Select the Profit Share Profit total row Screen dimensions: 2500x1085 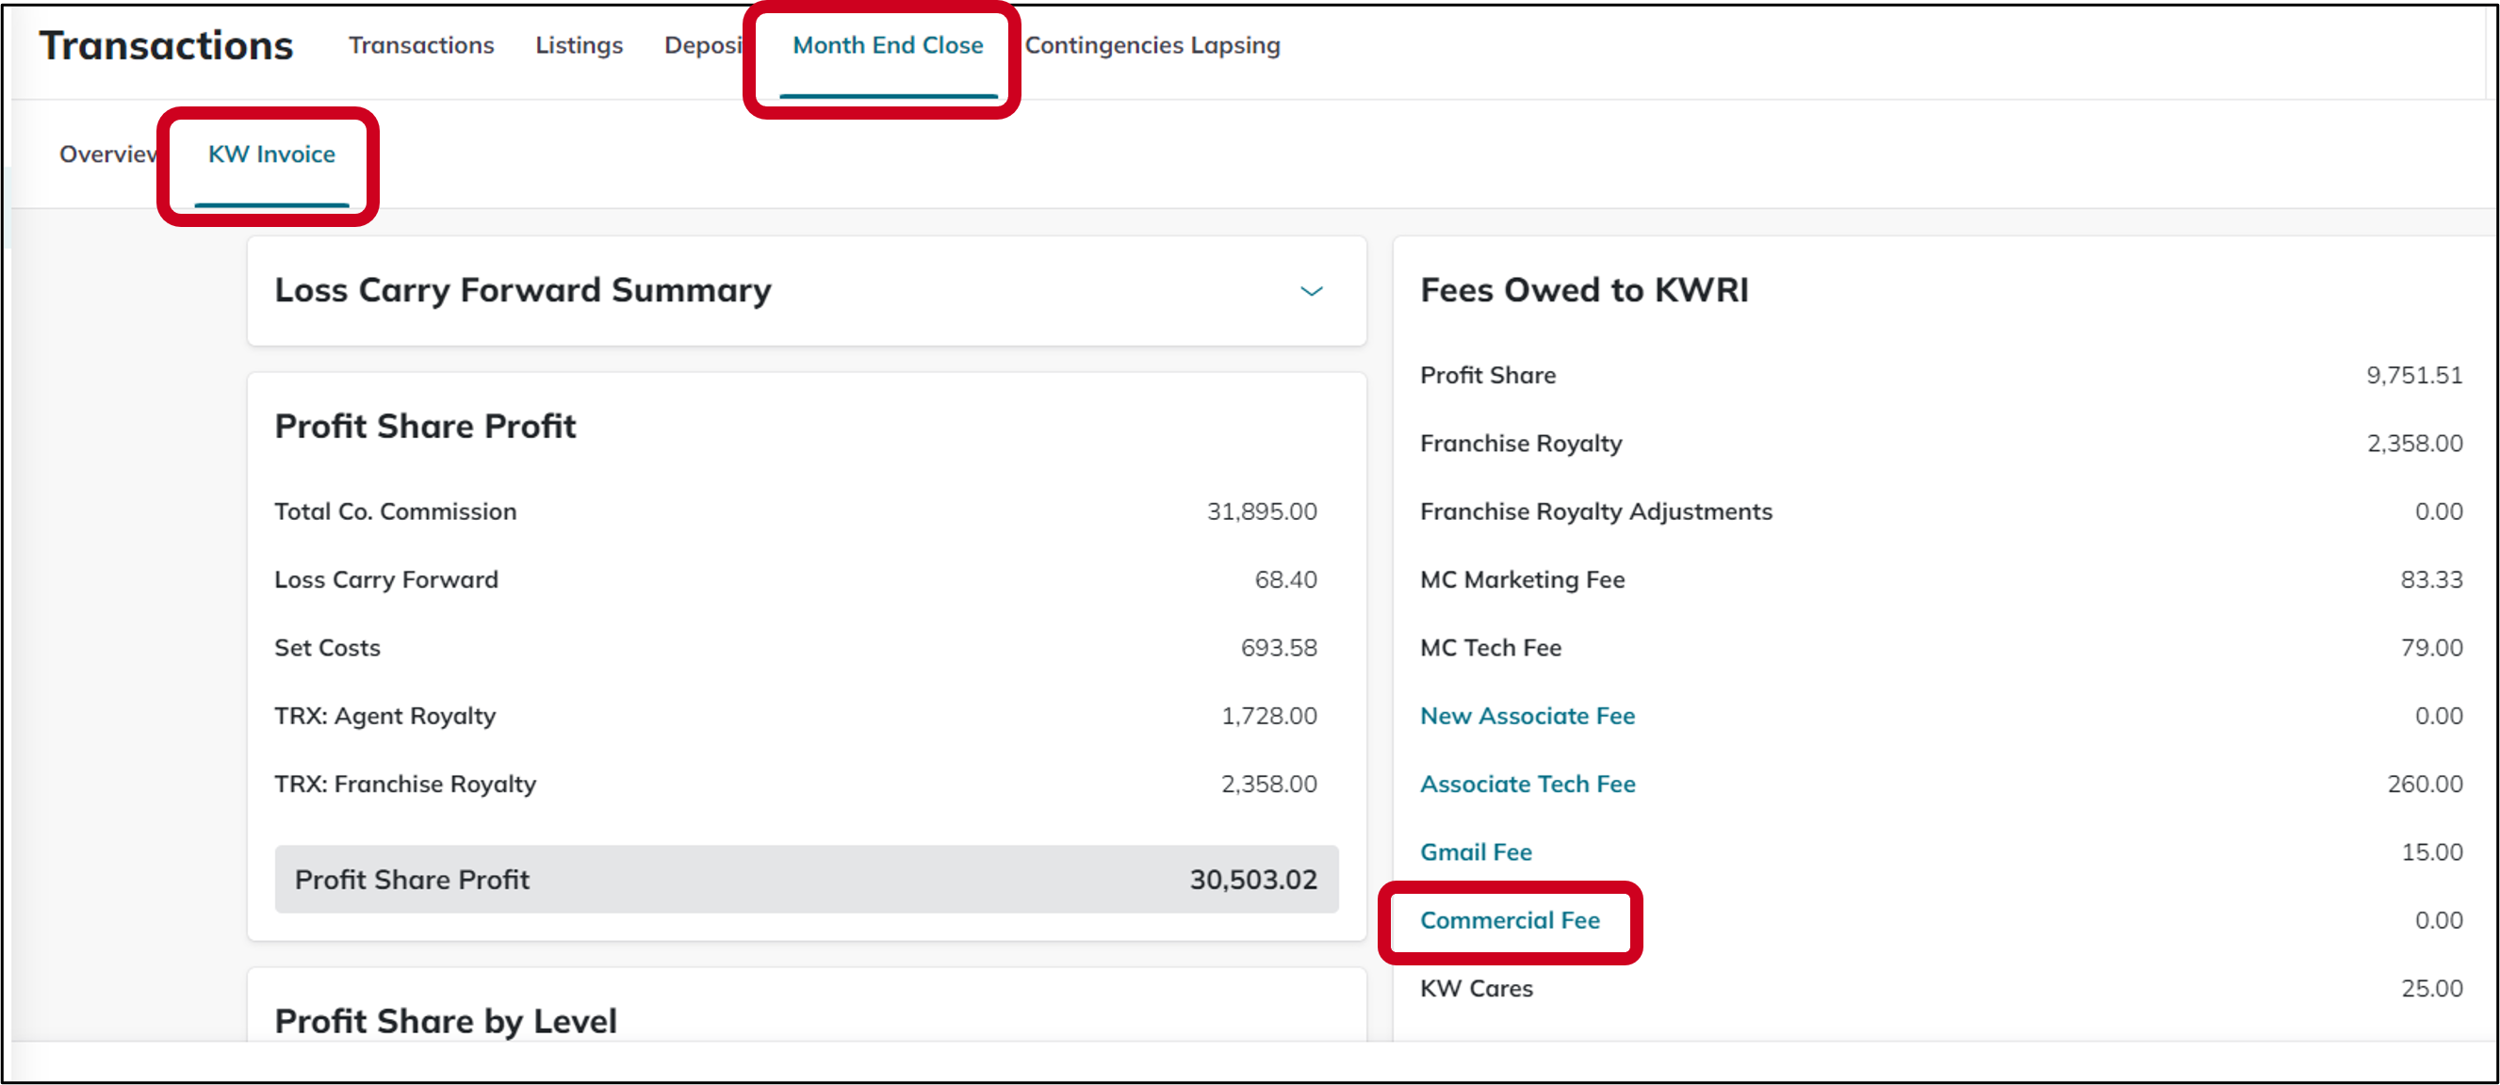(806, 879)
